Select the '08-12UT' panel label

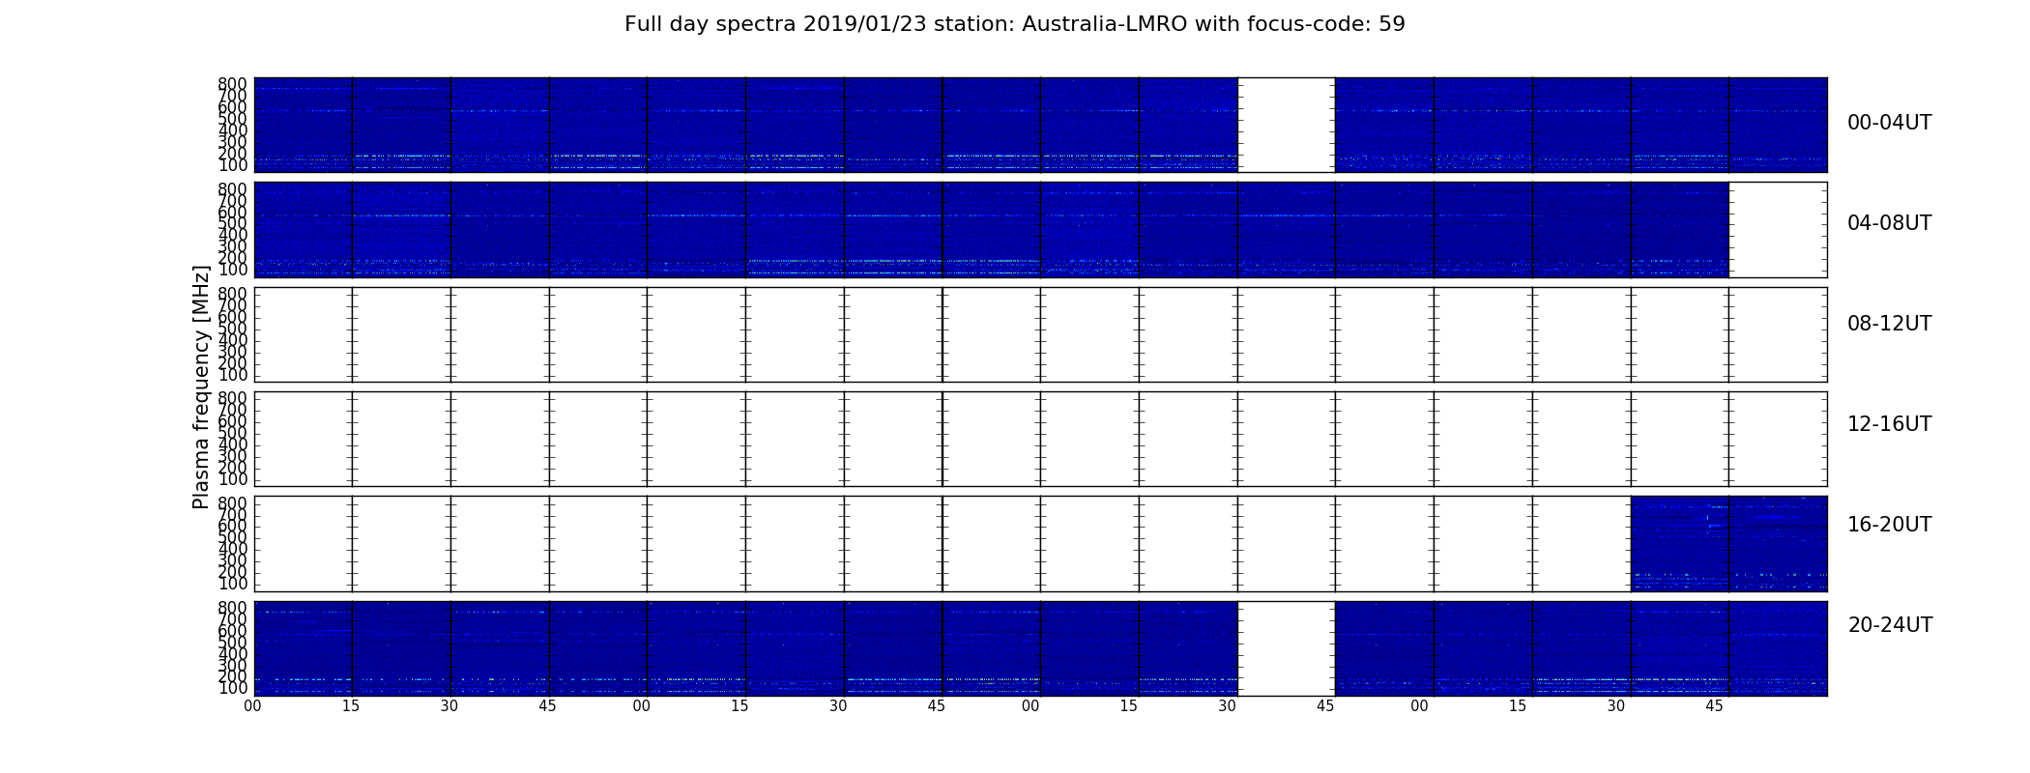1889,324
